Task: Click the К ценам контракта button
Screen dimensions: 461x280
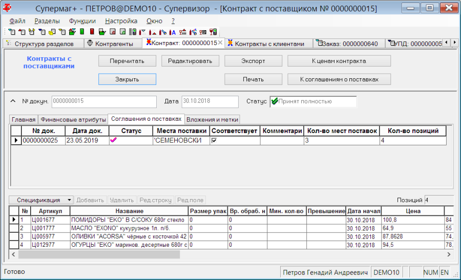Action: [x=339, y=61]
